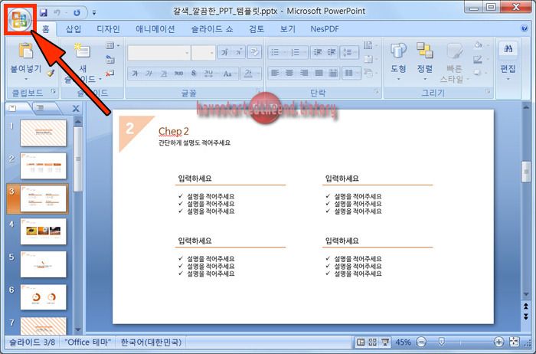
Task: Open PowerPoint help
Action: point(525,28)
